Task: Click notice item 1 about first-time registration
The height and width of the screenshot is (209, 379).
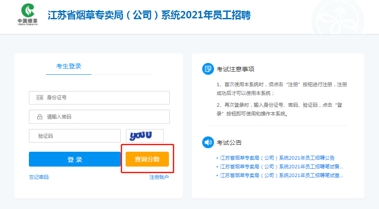Action: [282, 89]
